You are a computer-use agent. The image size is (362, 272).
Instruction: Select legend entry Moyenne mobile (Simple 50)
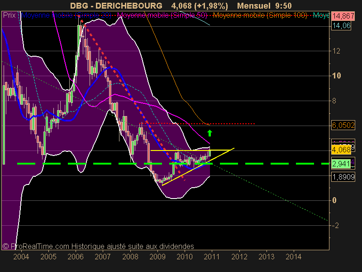[x=162, y=15]
